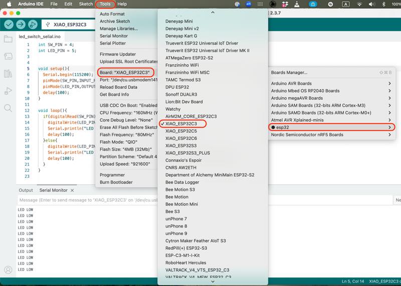Open Upload Speed "921600" option
Screen dimensions: 401x286
pos(125,164)
